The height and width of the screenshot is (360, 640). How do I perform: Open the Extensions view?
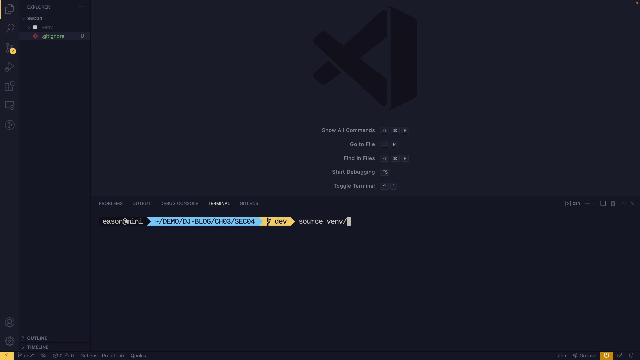click(10, 86)
